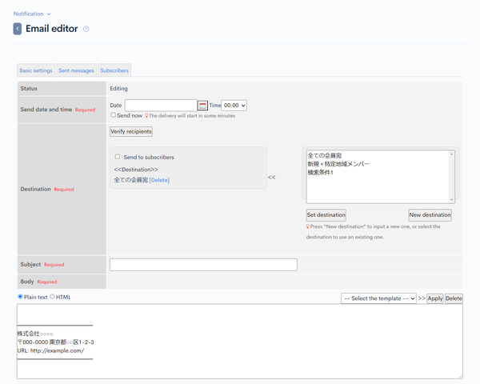Enable the Send now checkbox

(x=114, y=115)
